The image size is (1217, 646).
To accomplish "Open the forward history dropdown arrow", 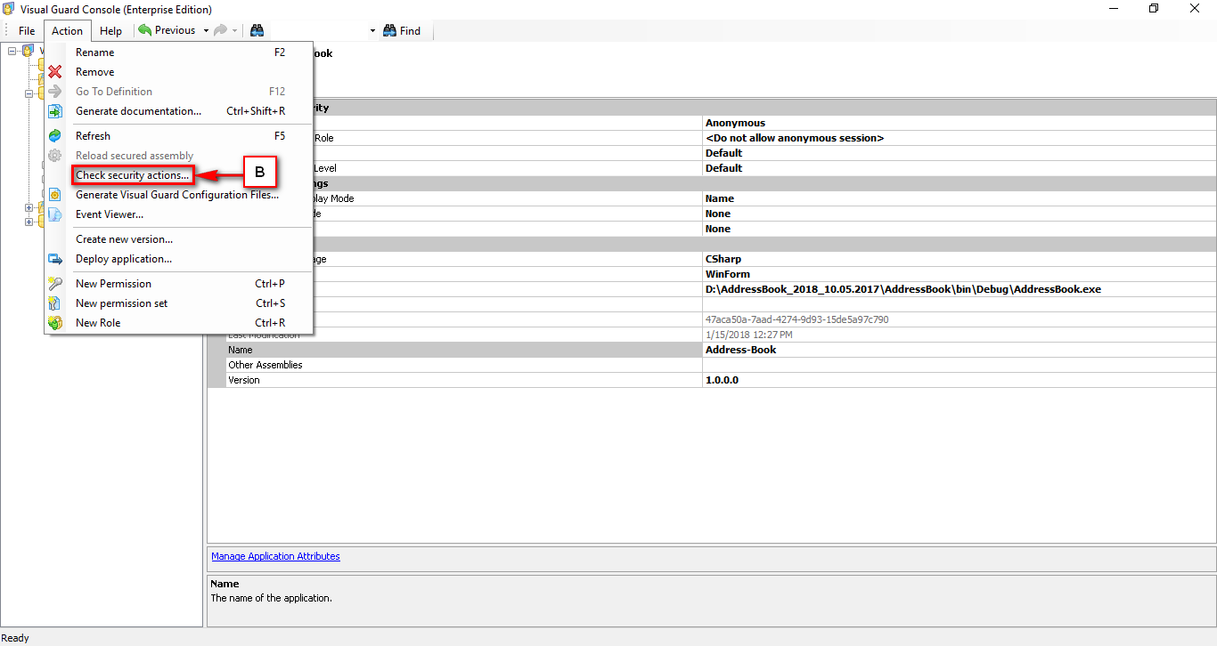I will click(234, 30).
